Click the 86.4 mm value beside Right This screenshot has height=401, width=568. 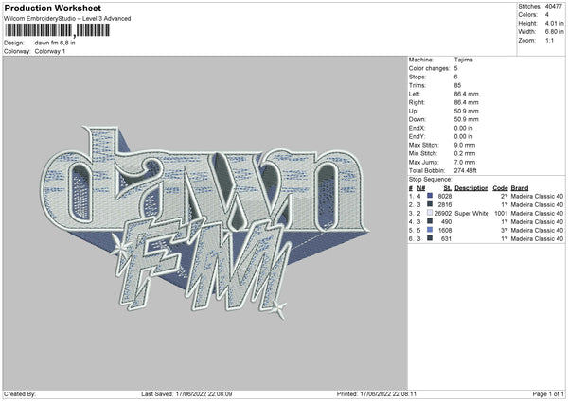coord(466,102)
